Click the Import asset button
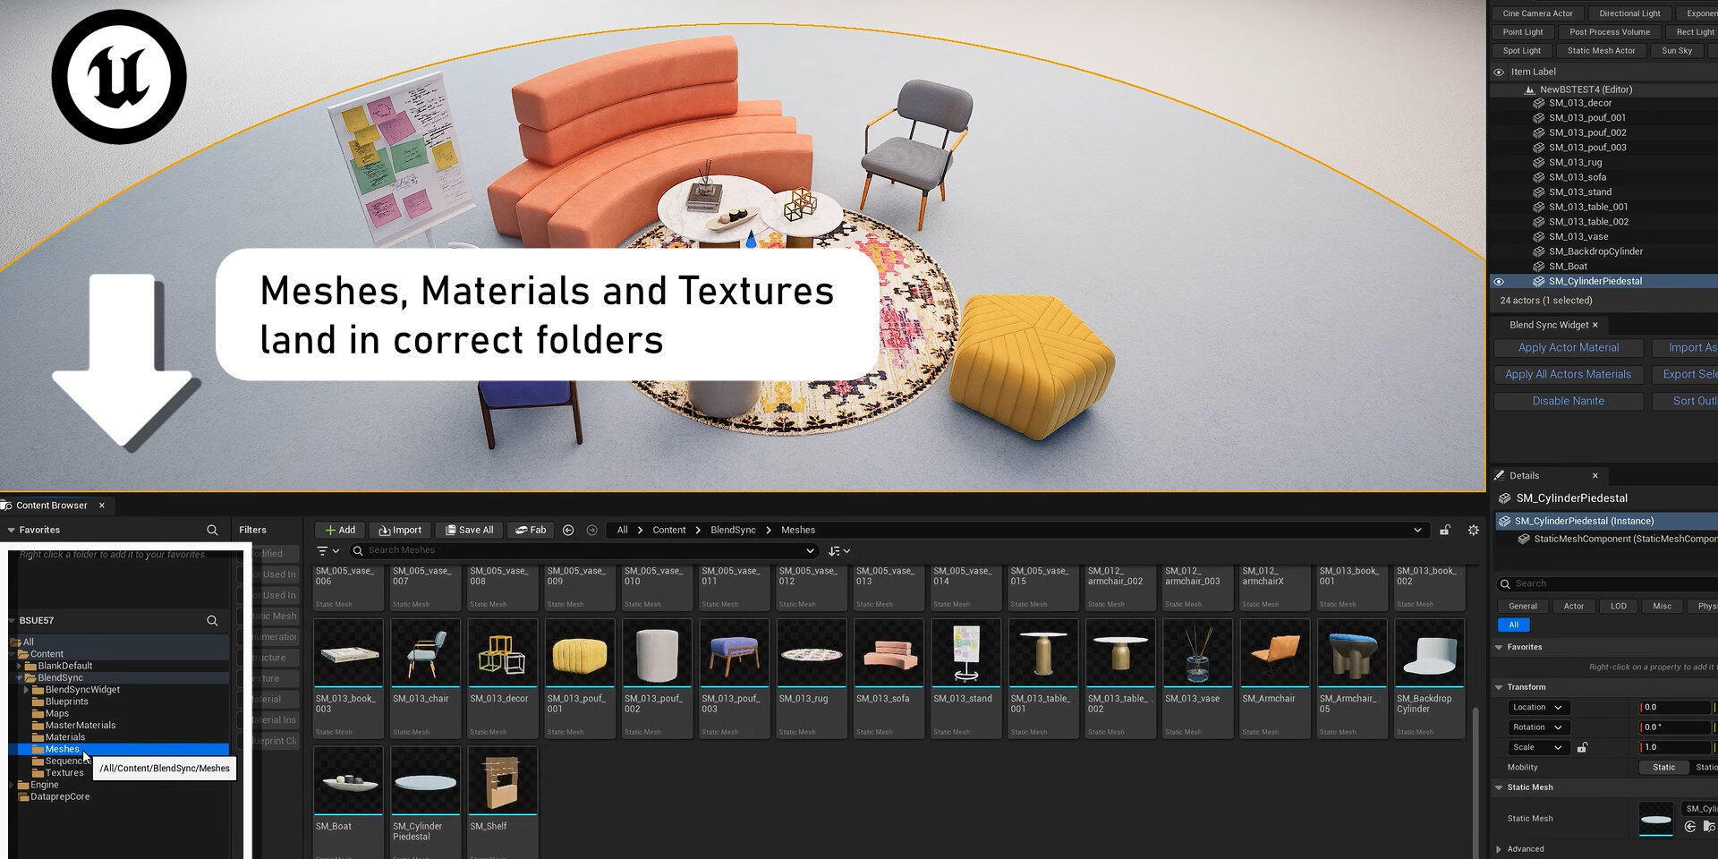1718x859 pixels. click(x=400, y=530)
